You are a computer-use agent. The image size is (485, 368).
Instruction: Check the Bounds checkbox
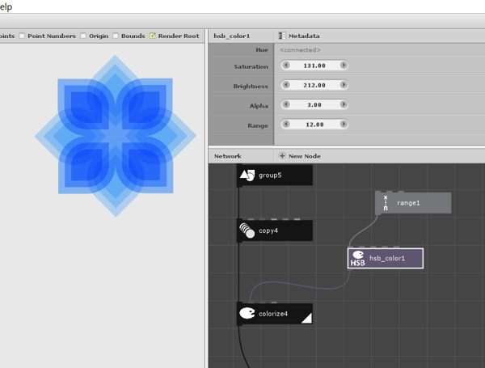[x=116, y=36]
